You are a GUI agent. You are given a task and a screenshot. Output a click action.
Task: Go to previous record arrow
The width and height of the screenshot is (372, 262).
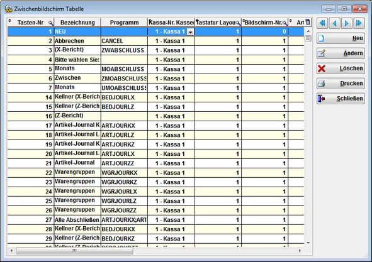pos(334,23)
